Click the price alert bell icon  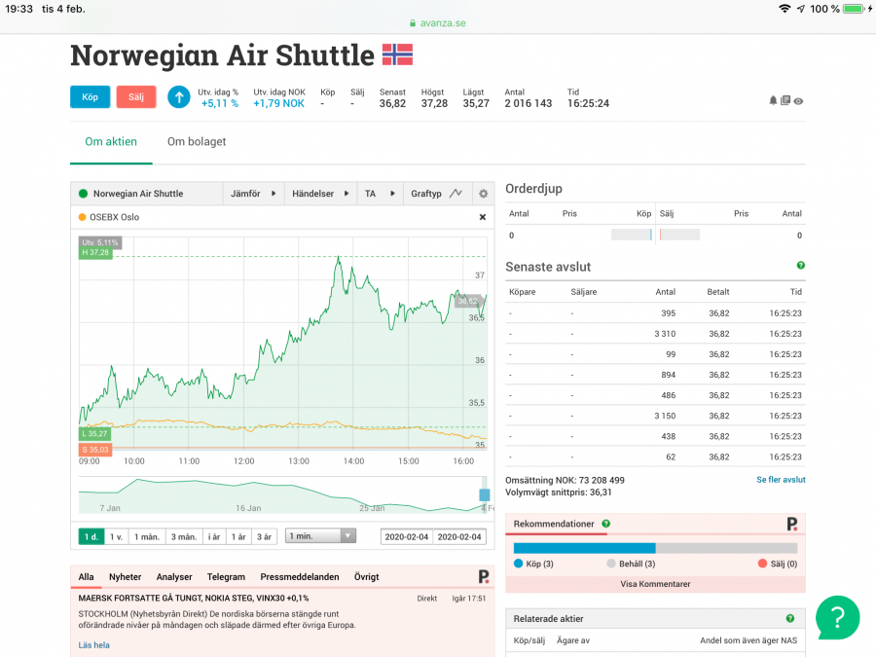point(774,100)
